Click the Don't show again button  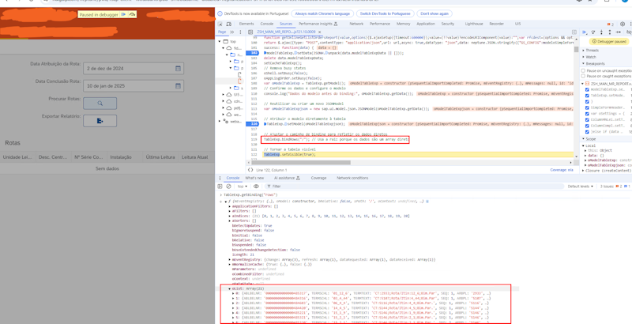pos(434,13)
